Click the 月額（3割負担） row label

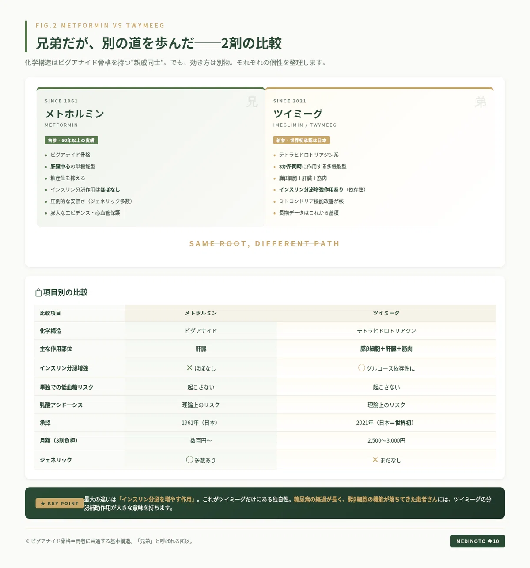60,441
